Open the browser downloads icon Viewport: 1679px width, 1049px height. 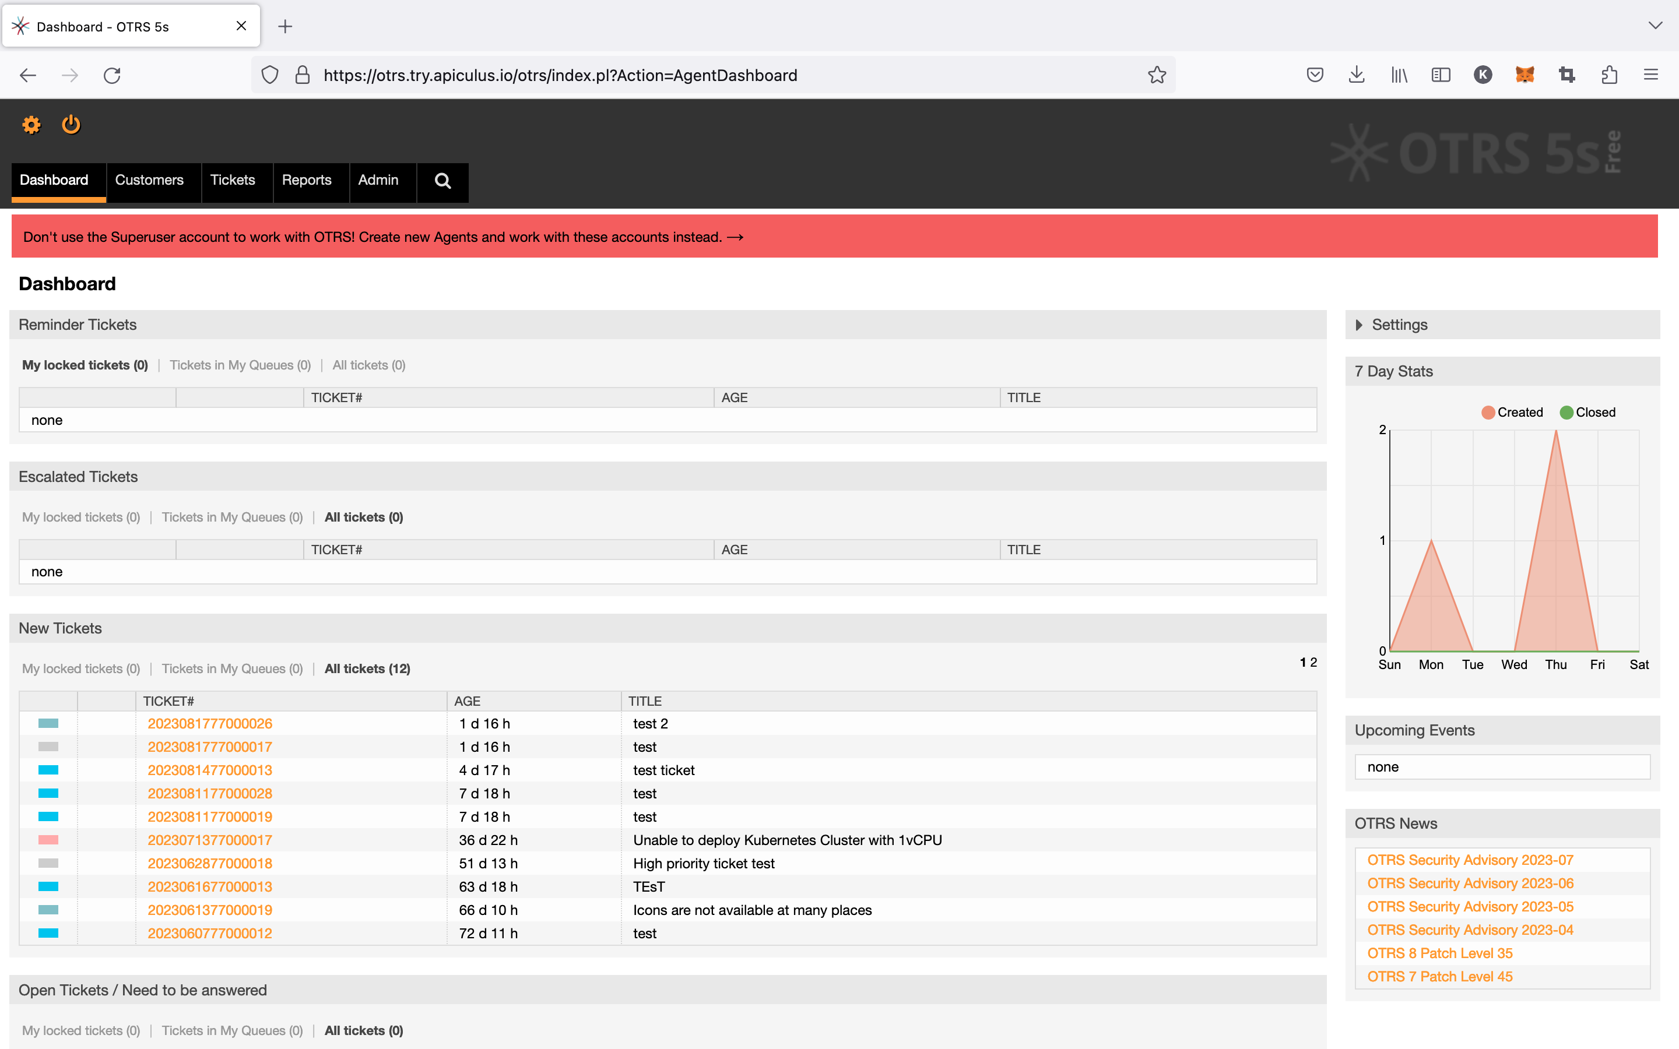coord(1357,74)
